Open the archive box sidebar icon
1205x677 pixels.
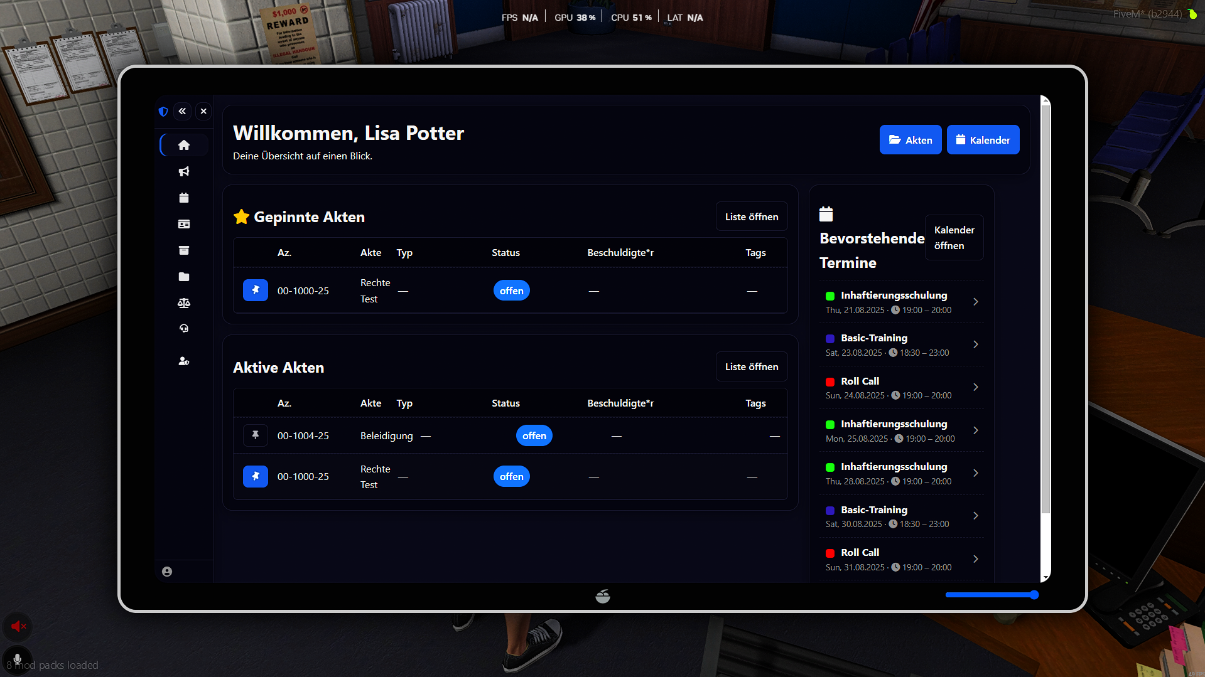point(184,250)
